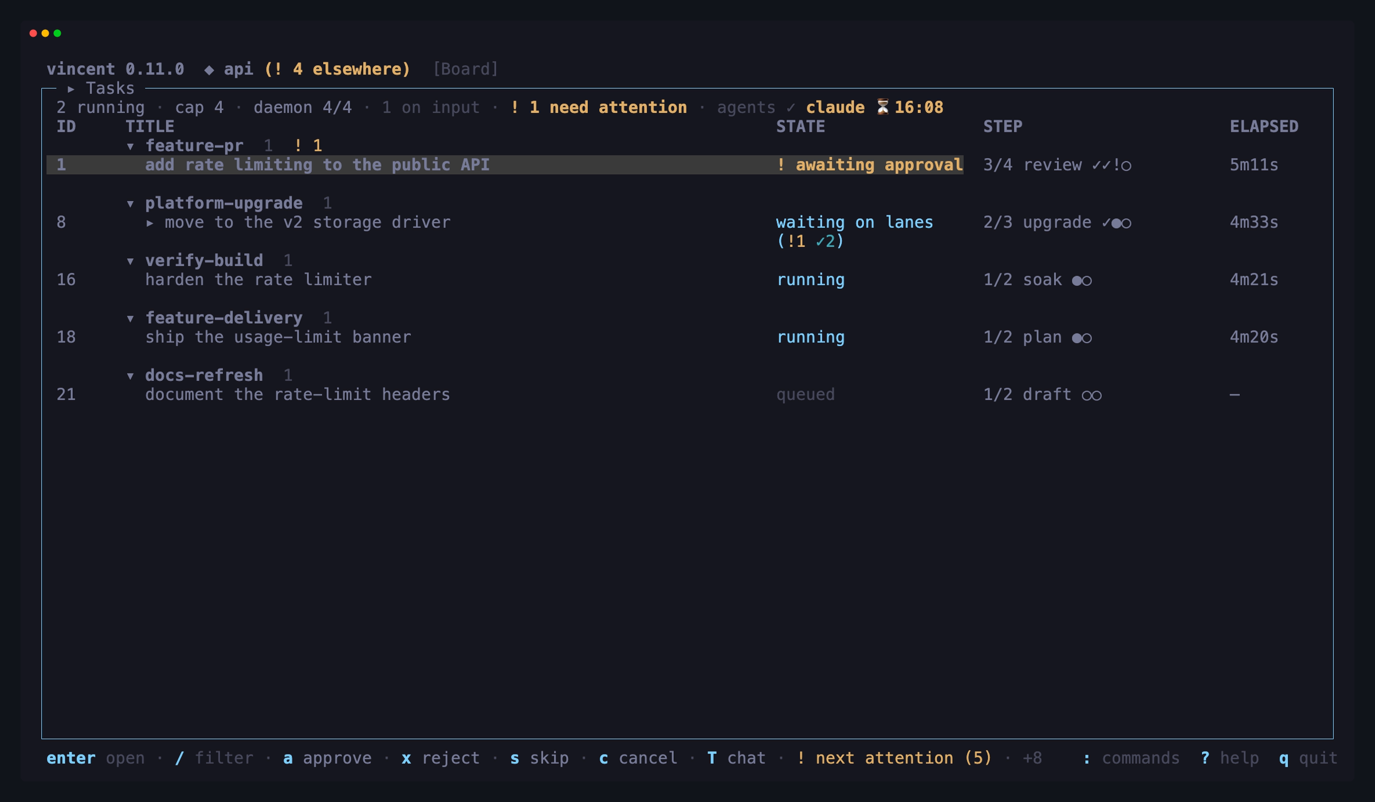Select task 'ship the usage-limit banner'
This screenshot has height=802, width=1375.
click(278, 337)
